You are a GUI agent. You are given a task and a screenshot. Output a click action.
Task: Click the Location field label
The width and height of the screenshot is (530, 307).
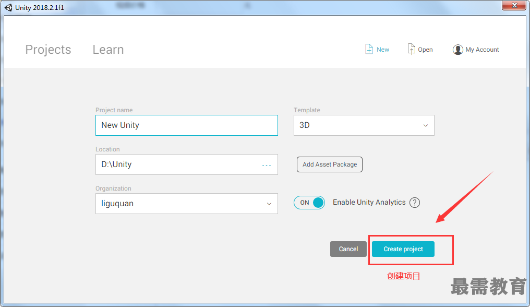107,149
